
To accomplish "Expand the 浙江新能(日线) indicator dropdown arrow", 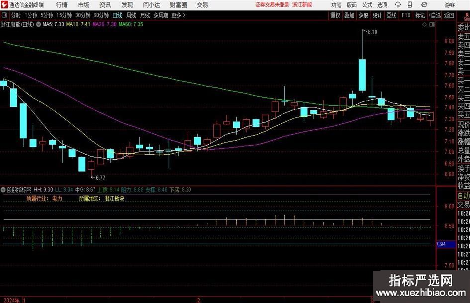I will (38, 24).
